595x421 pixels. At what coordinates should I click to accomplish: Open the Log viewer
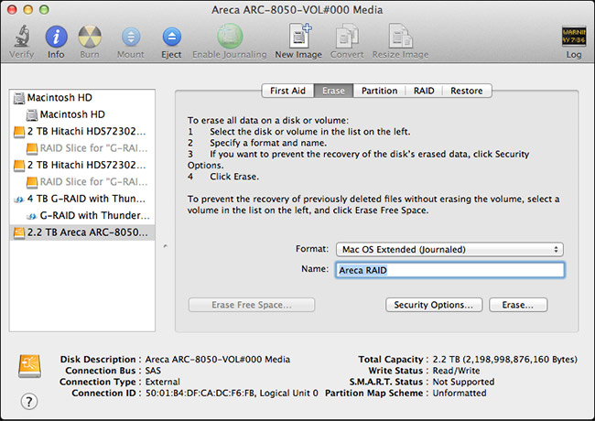[x=573, y=37]
